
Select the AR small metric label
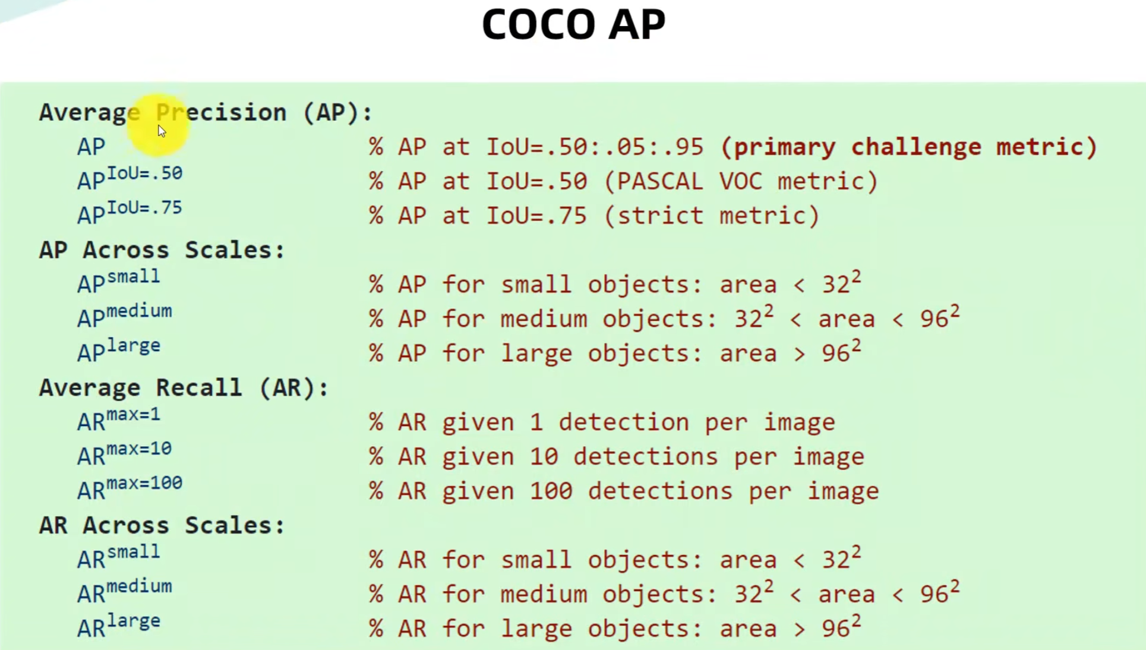click(119, 557)
